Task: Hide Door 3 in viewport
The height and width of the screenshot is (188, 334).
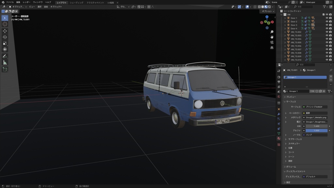Action: [327, 25]
